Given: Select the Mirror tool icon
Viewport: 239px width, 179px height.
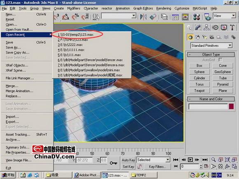Looking at the screenshot, I should (x=143, y=17).
